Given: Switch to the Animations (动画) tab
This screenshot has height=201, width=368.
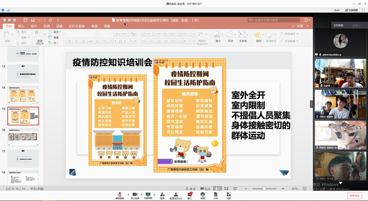Looking at the screenshot, I should 59,26.
